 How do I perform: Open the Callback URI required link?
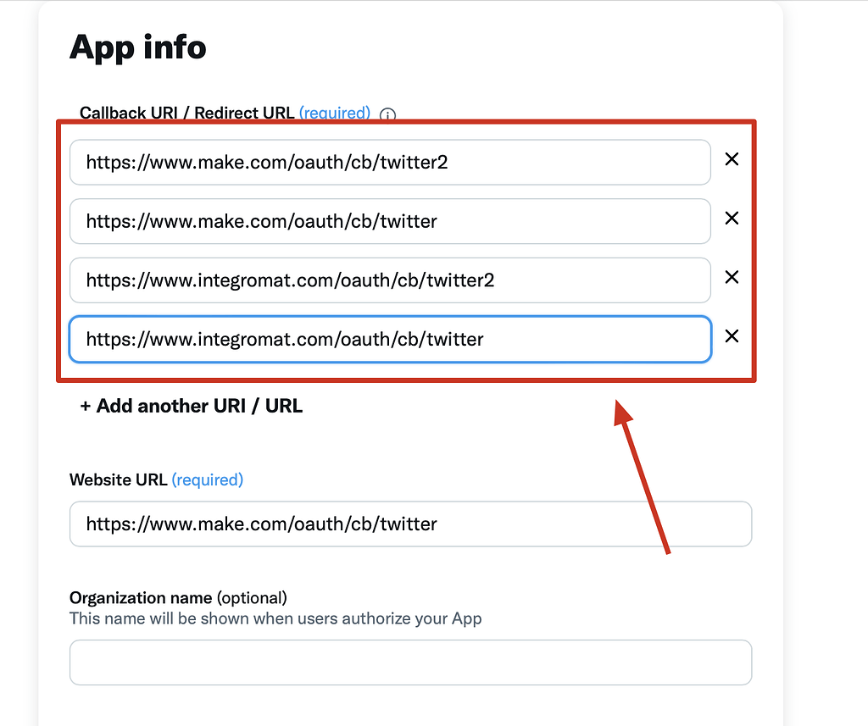point(334,113)
